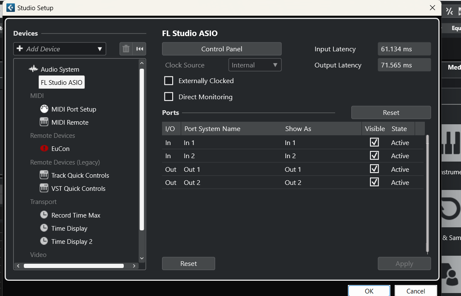
Task: Click the VST Quick Controls icon
Action: coord(44,188)
